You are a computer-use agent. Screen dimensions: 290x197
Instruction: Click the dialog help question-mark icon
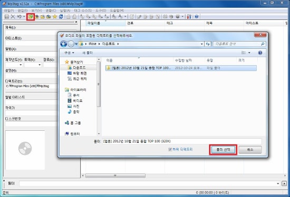click(260, 53)
